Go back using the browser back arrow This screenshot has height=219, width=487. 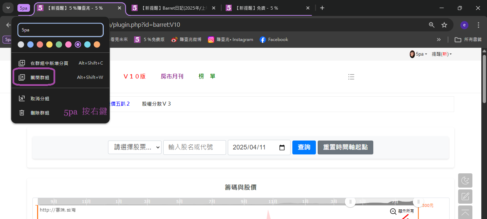pyautogui.click(x=9, y=25)
